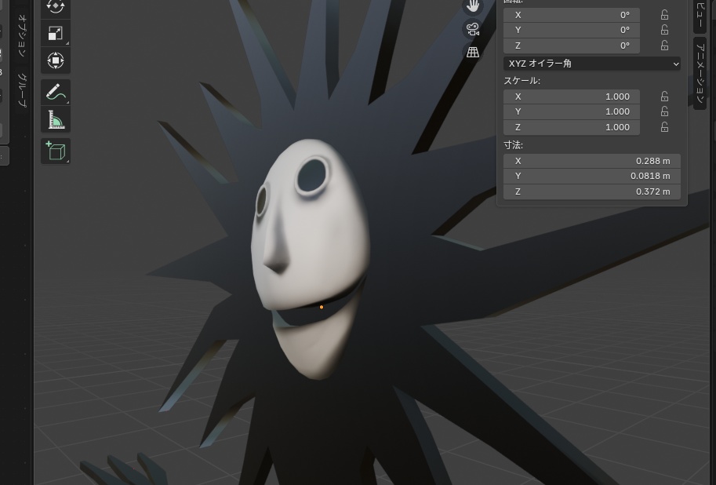Toggle lock on scale Y

664,111
